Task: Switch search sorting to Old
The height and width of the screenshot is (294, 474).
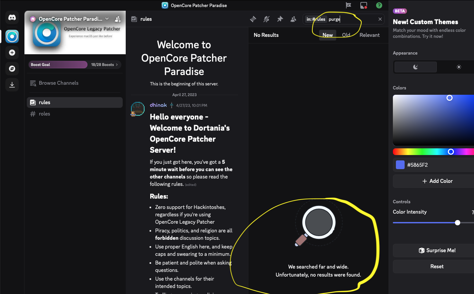Action: point(346,35)
